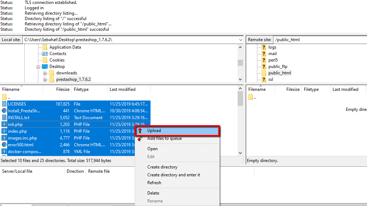
Task: Collapse the Desktop tree node
Action: point(38,67)
